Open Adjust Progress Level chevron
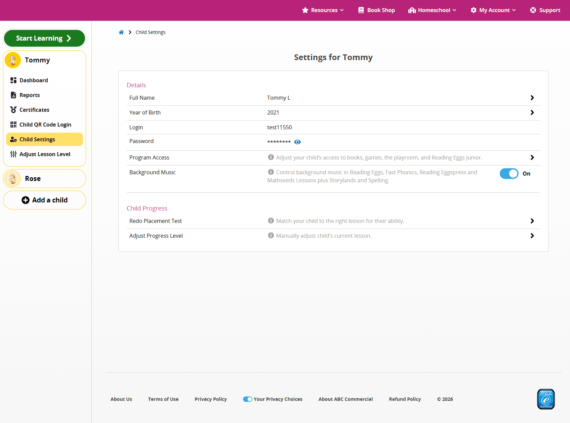The image size is (570, 423). point(532,236)
